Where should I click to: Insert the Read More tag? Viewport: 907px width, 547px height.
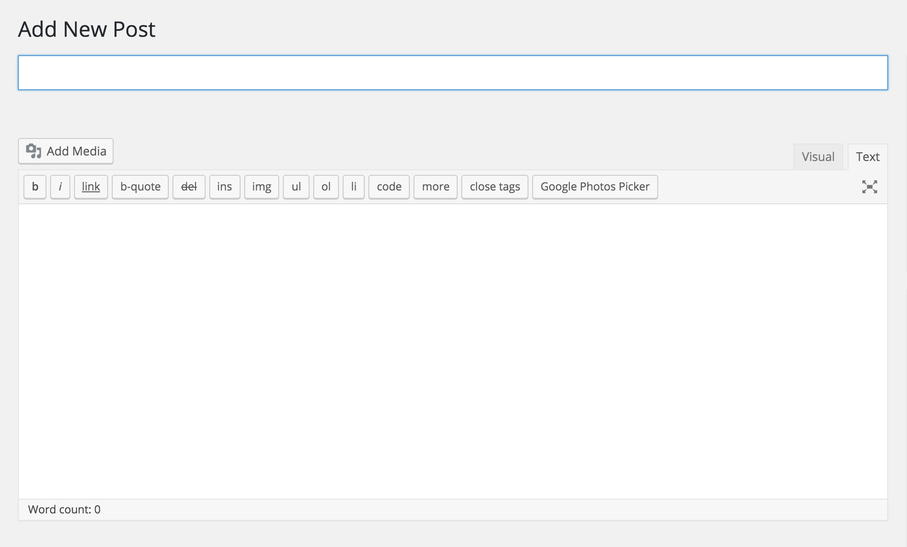point(436,187)
